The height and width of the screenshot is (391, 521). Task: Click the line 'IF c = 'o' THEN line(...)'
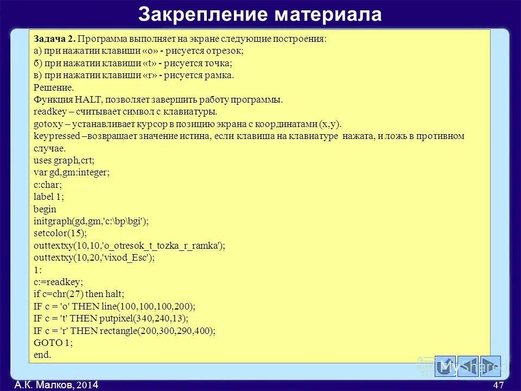click(x=115, y=306)
